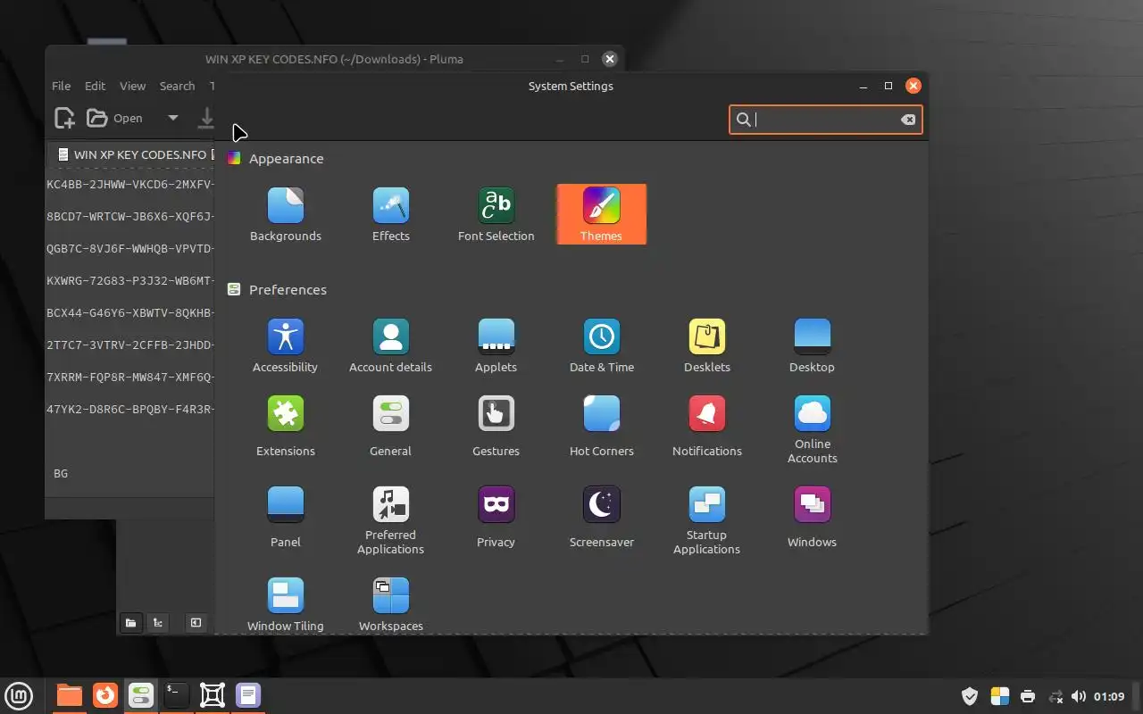Open Backgrounds settings
This screenshot has width=1143, height=714.
click(x=286, y=214)
